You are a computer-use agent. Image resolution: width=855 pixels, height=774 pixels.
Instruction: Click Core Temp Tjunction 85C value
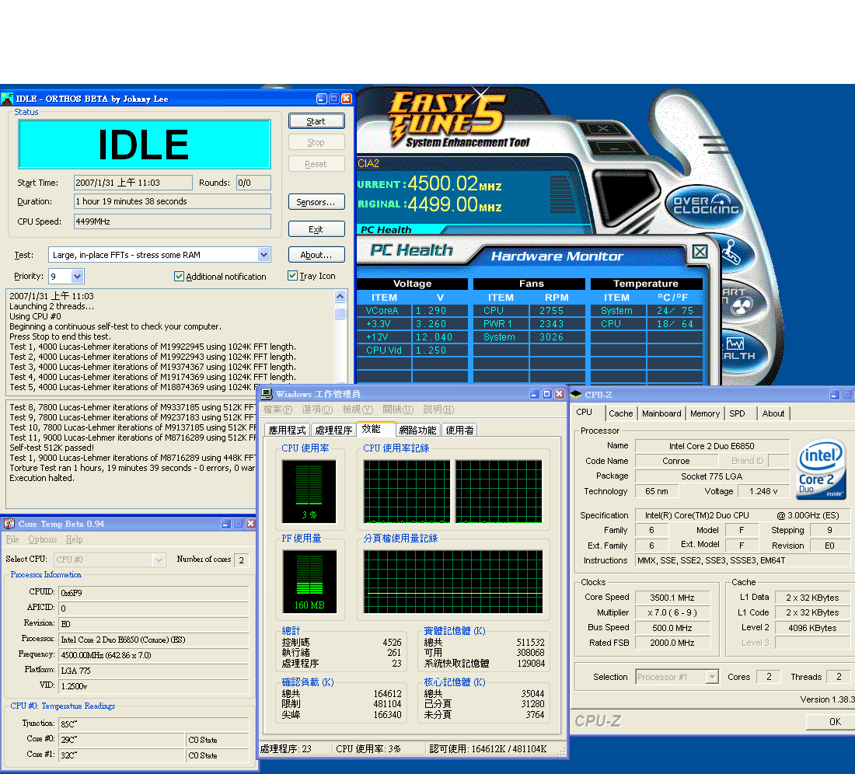coord(155,724)
